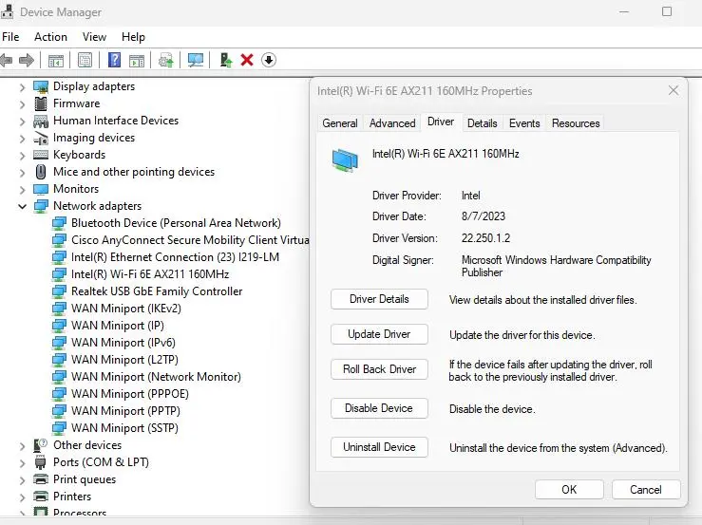The height and width of the screenshot is (525, 702).
Task: Switch to the Advanced tab
Action: point(392,123)
